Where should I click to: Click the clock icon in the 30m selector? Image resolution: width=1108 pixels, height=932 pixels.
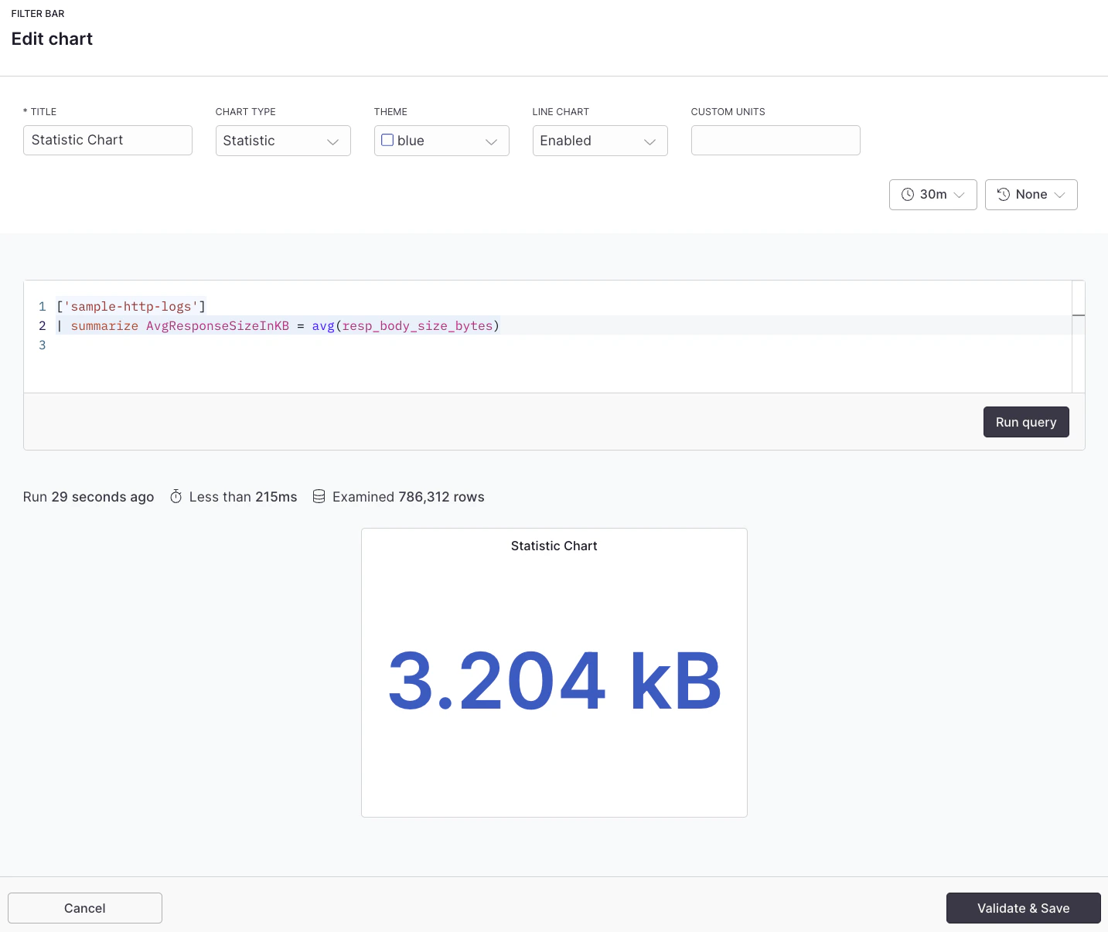click(908, 195)
